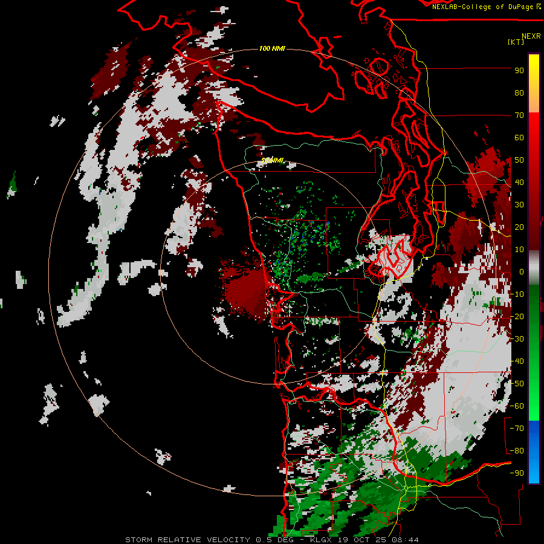Click the -40 value on velocity scale
Image resolution: width=544 pixels, height=544 pixels.
pos(517,361)
